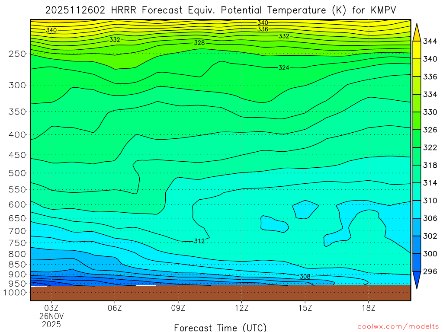Click the 318 tick label on the color scale
Viewport: 443px width, 332px height.
click(x=430, y=165)
